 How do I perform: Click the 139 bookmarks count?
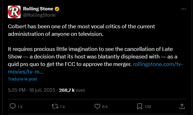coord(148,107)
